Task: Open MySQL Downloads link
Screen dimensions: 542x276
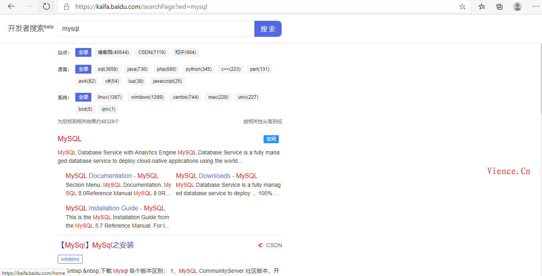Action: point(216,176)
